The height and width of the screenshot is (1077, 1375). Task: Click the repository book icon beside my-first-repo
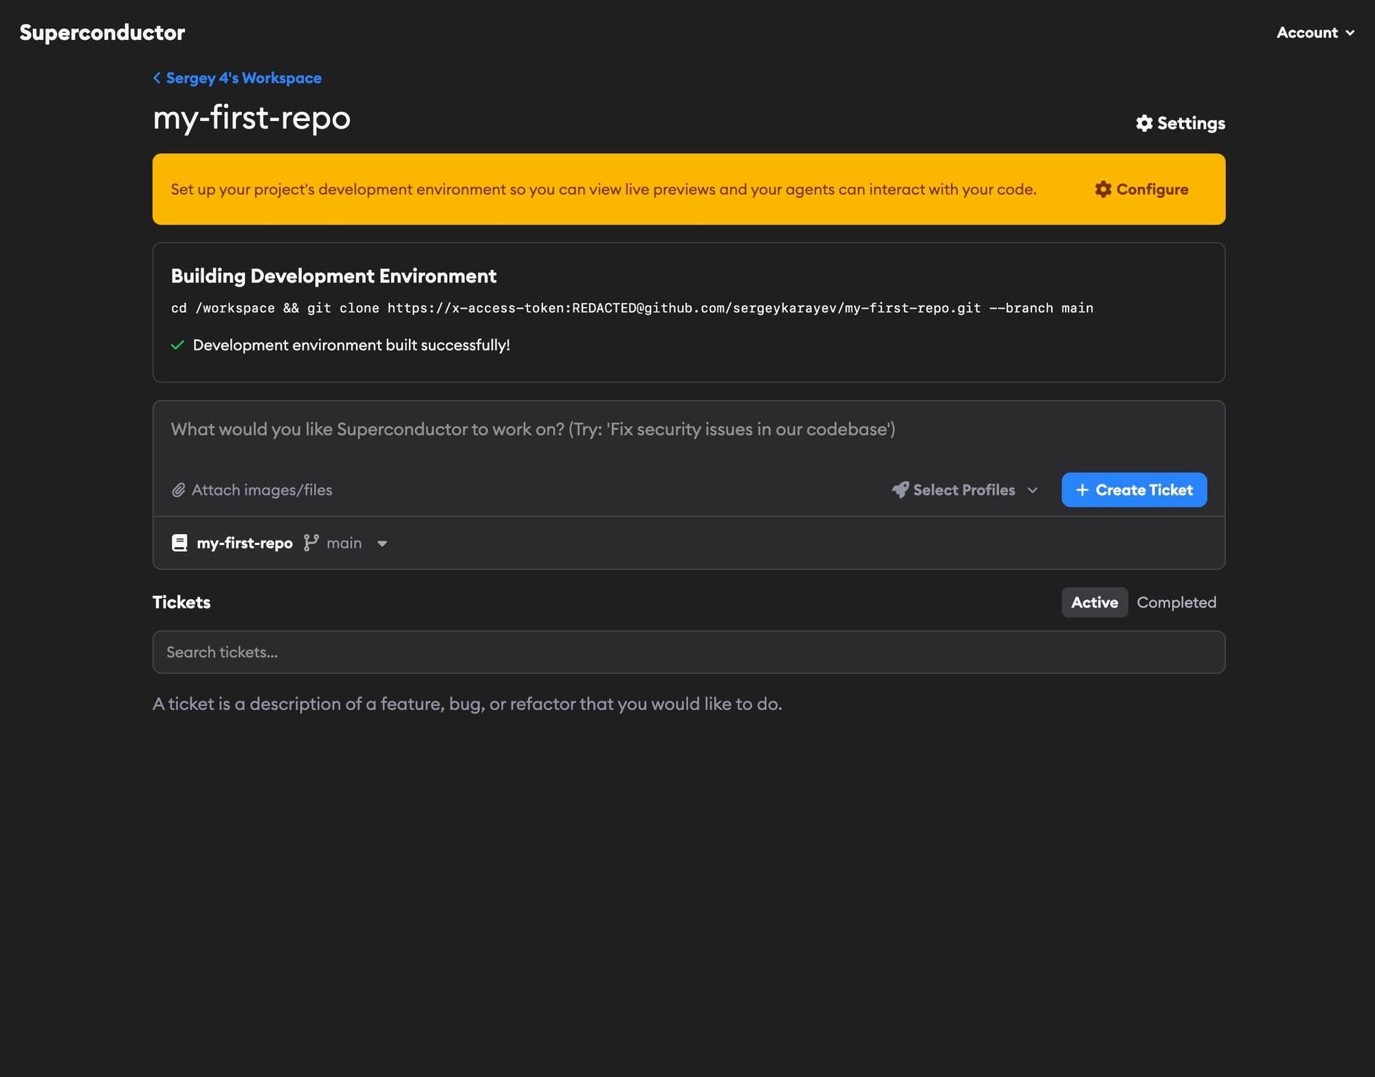click(179, 543)
